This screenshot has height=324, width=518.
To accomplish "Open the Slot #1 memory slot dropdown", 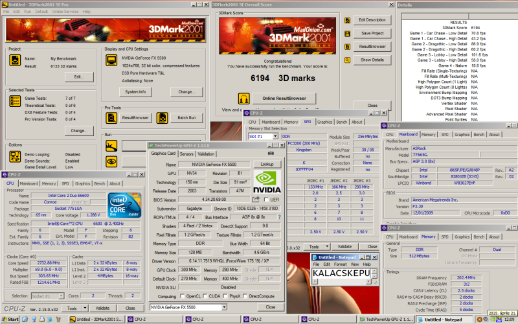I will pyautogui.click(x=275, y=136).
